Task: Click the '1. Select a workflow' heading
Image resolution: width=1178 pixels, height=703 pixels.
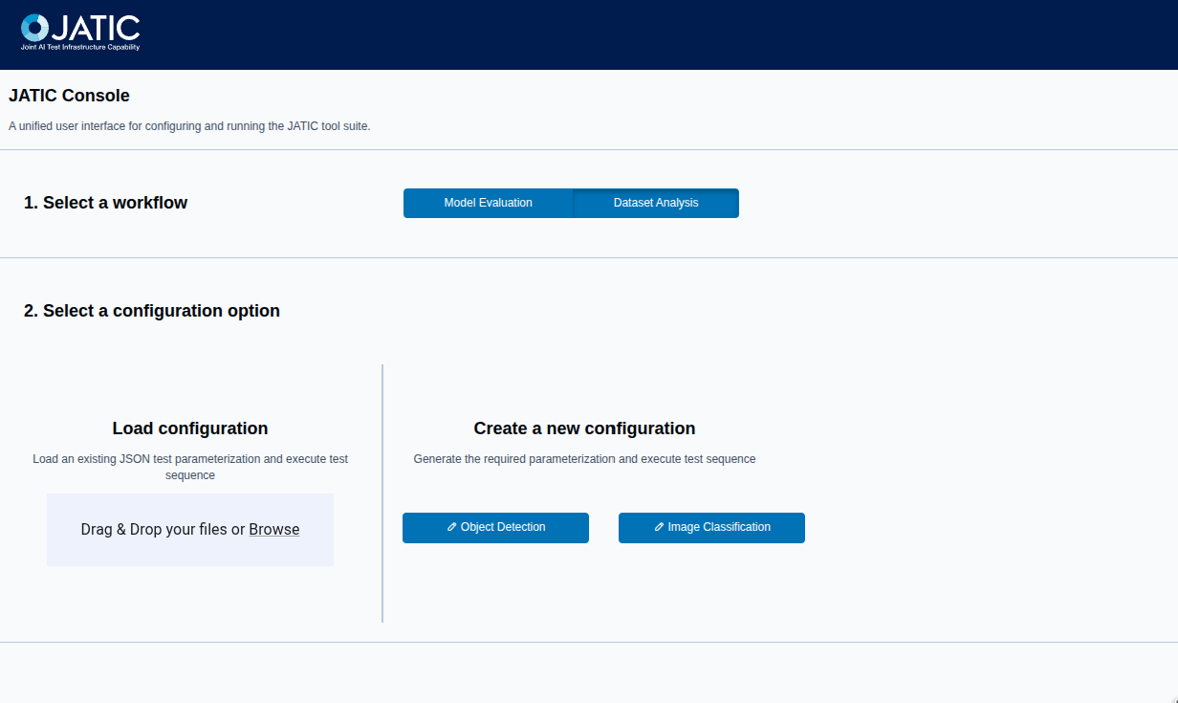Action: point(106,203)
